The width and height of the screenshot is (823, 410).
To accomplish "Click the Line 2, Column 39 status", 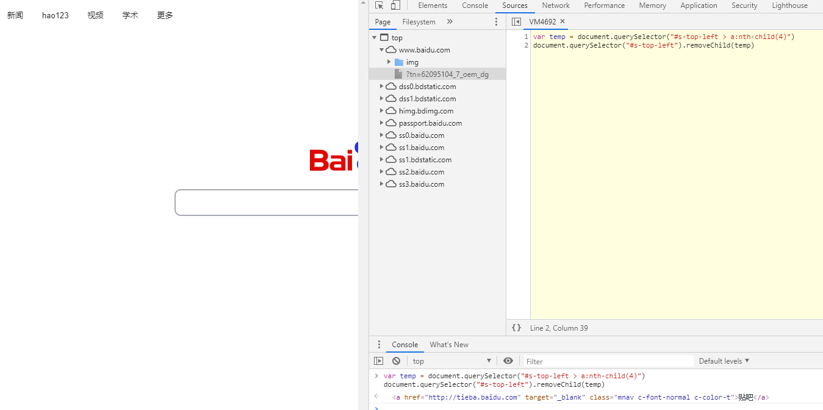I will point(559,328).
